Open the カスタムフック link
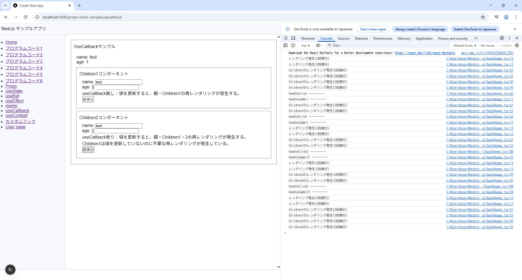 point(20,122)
